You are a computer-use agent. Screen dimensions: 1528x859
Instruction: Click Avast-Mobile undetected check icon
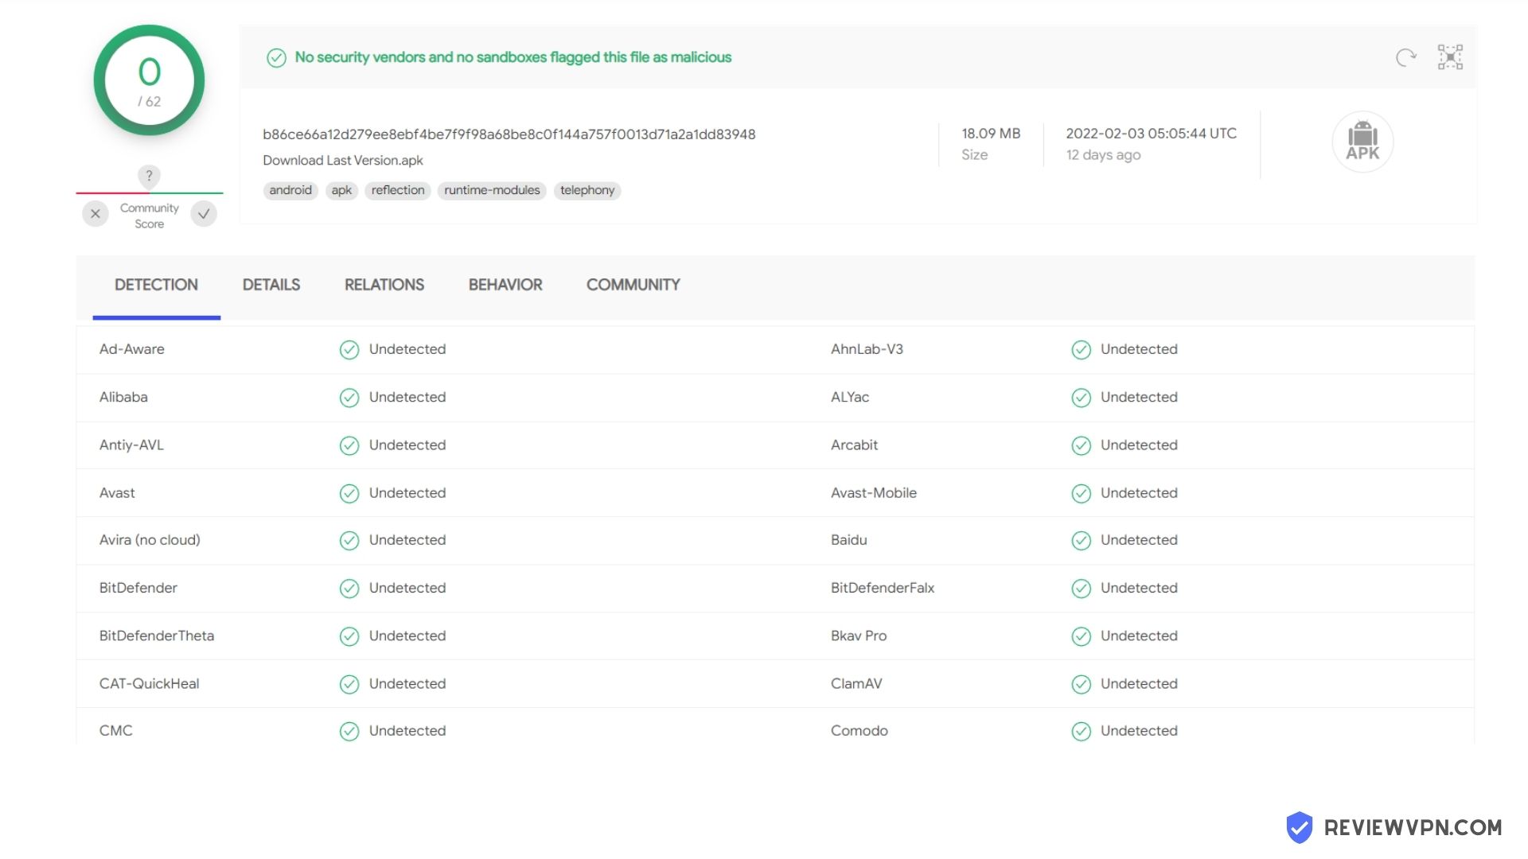tap(1081, 493)
